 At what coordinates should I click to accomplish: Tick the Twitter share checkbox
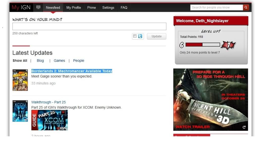135,36
